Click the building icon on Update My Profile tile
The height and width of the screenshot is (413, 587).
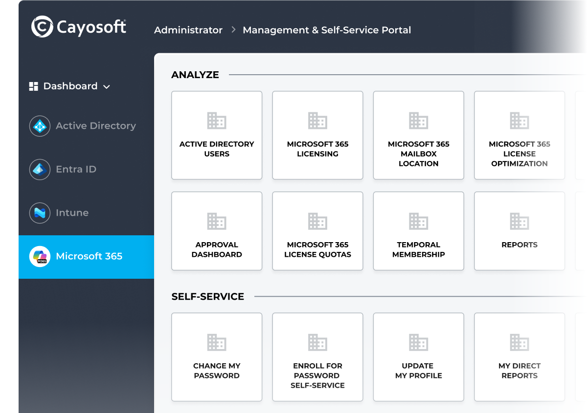tap(418, 342)
